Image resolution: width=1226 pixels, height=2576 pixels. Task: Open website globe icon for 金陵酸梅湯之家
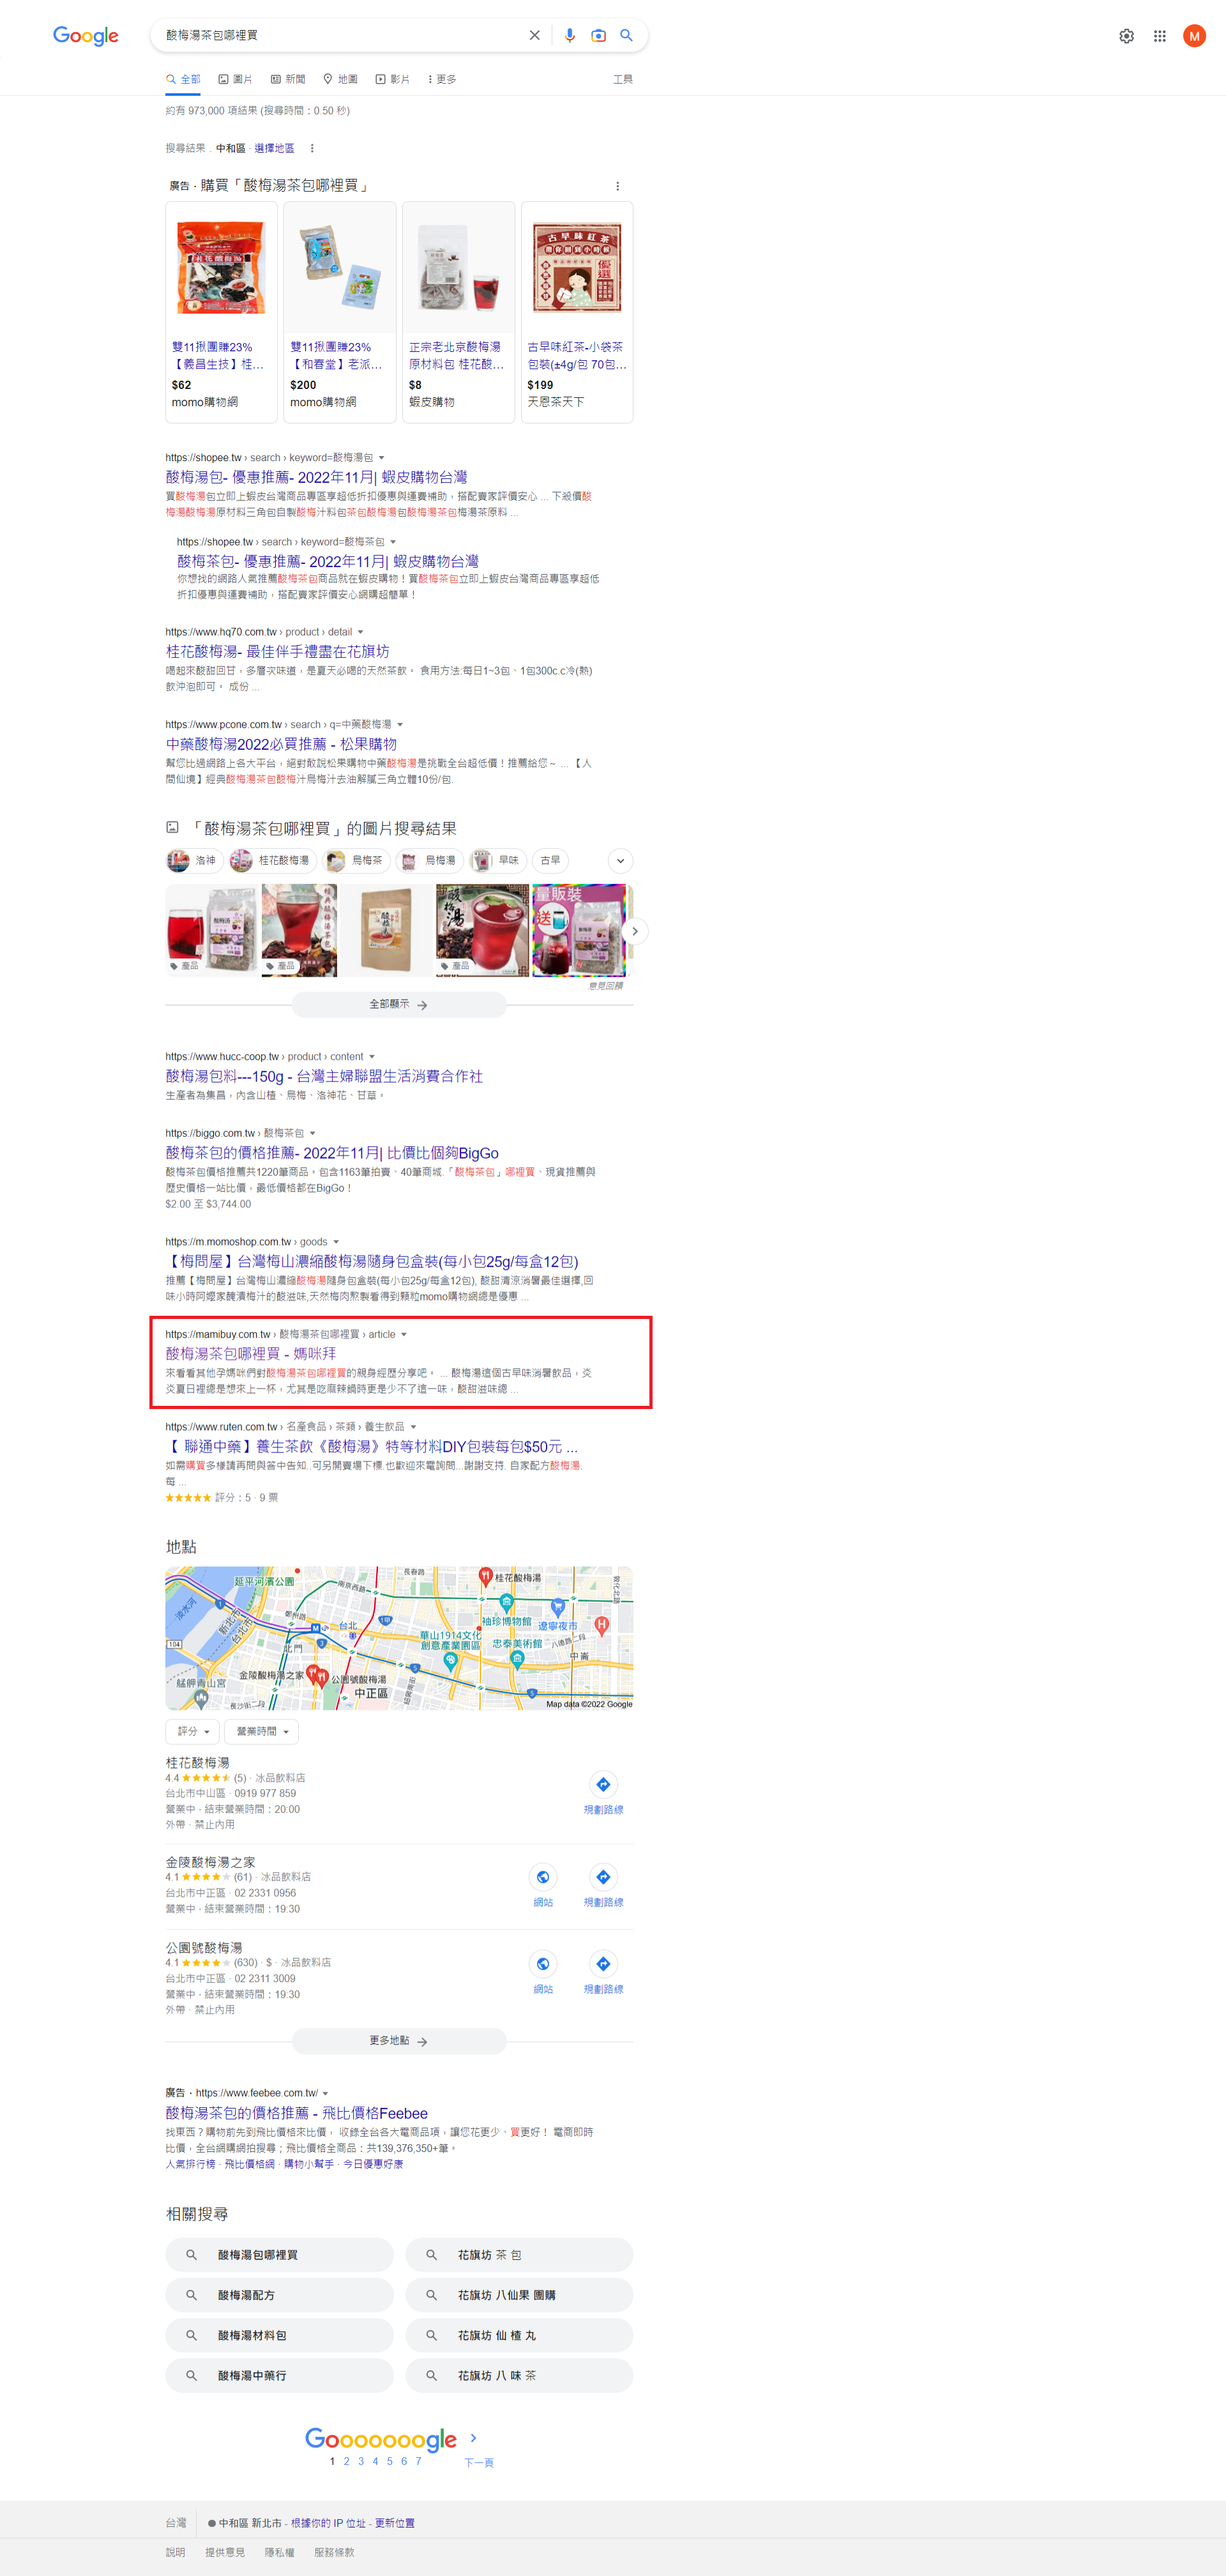543,1877
